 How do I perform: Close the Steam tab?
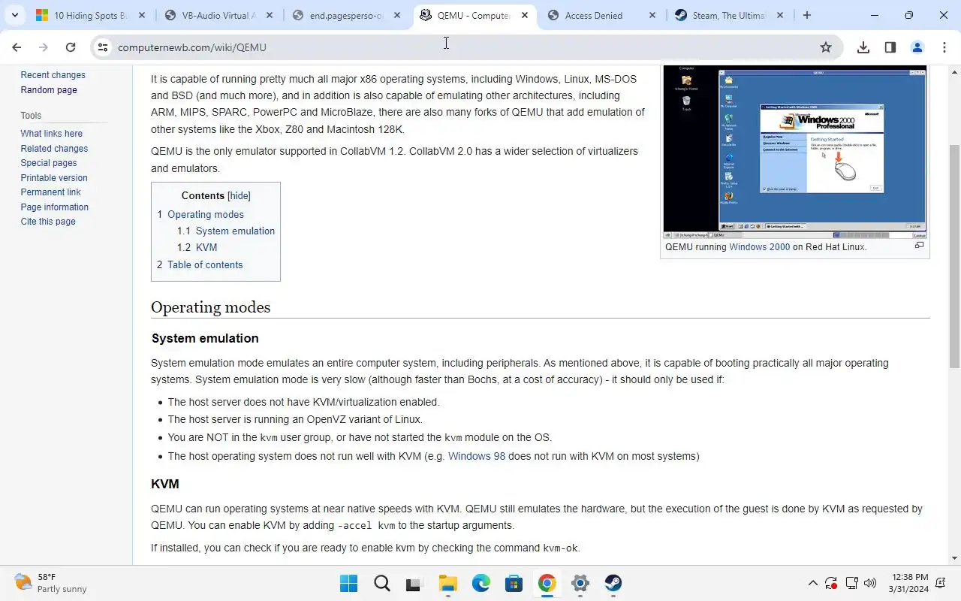click(780, 15)
